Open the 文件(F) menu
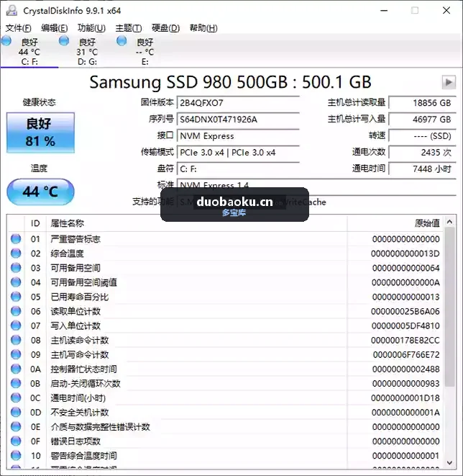The height and width of the screenshot is (476, 463). point(19,28)
